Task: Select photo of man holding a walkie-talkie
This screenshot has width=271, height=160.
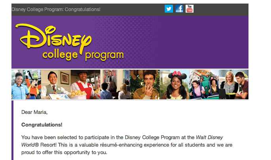Action: pos(145,84)
